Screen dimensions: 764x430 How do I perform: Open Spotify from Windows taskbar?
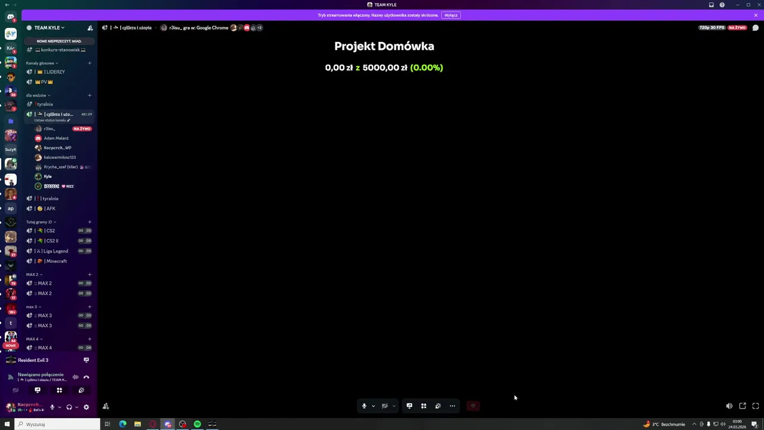(197, 424)
